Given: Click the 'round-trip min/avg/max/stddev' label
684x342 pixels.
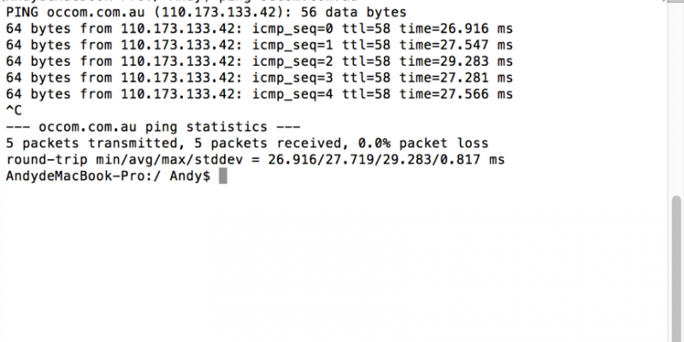Looking at the screenshot, I should 125,160.
